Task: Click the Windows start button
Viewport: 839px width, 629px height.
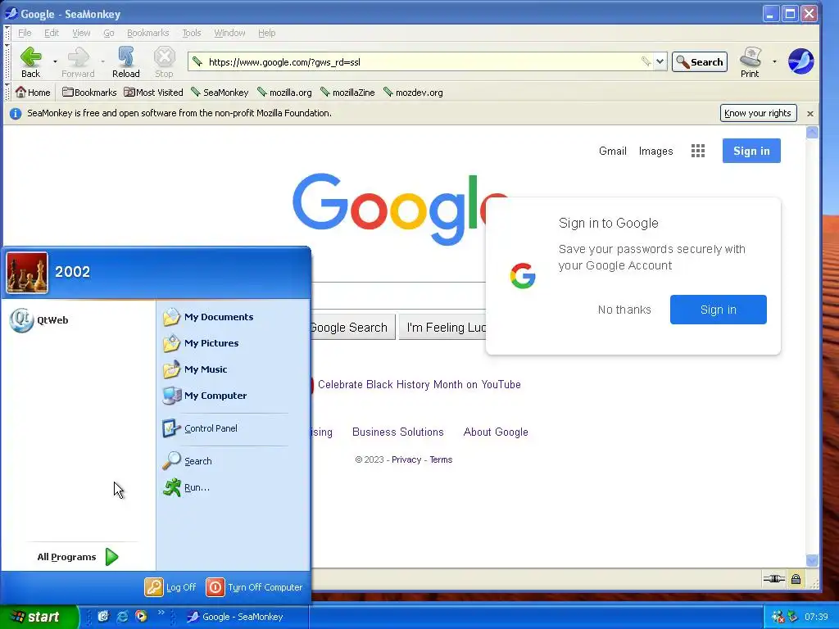Action: pyautogui.click(x=39, y=617)
